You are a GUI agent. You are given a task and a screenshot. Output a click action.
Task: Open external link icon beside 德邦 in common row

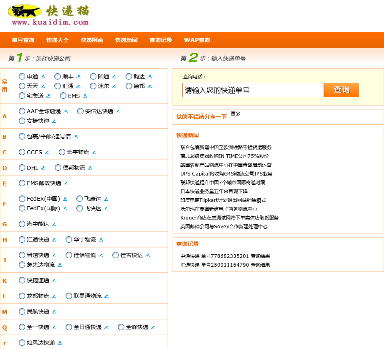150,86
